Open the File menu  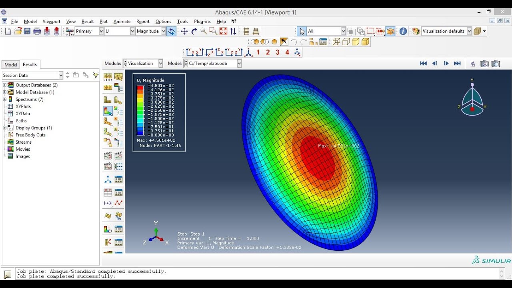(15, 22)
